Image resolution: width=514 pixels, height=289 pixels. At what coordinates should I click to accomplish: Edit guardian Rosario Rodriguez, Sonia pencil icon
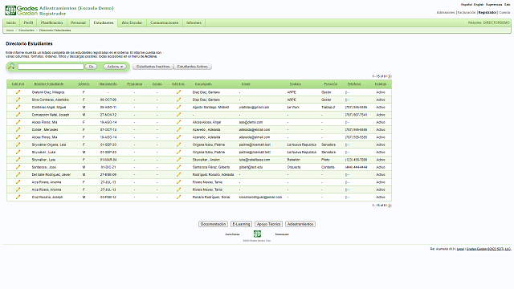[x=178, y=197]
